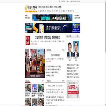Open the 菏泽民生 section header
The height and width of the screenshot is (106, 106).
coord(49,81)
